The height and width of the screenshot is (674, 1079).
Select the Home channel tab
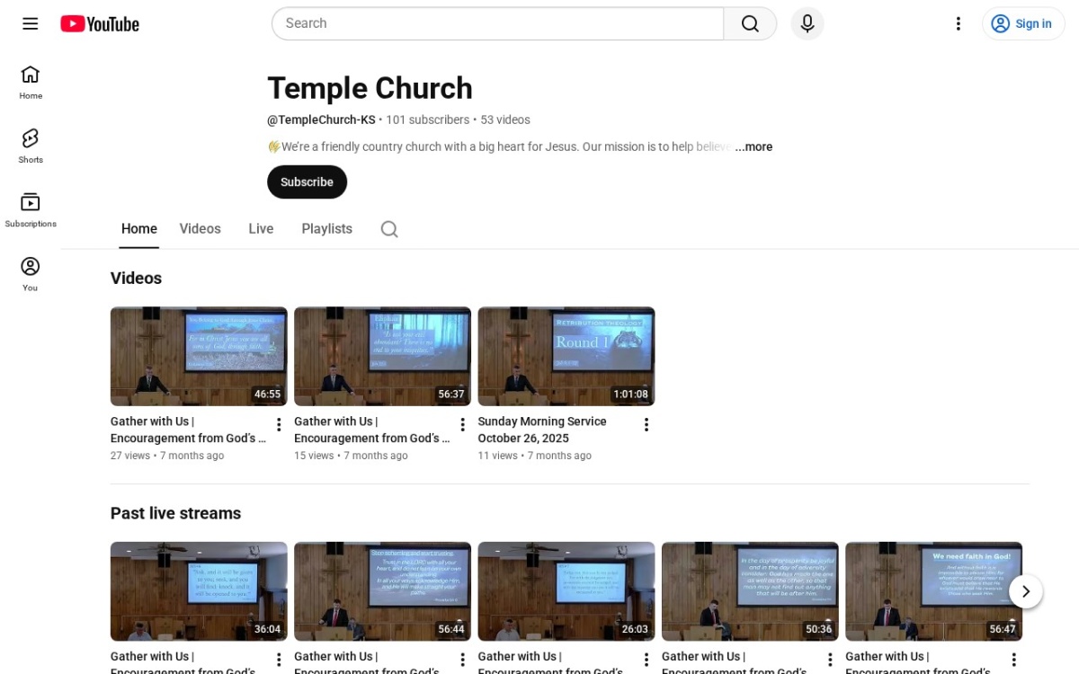tap(139, 229)
